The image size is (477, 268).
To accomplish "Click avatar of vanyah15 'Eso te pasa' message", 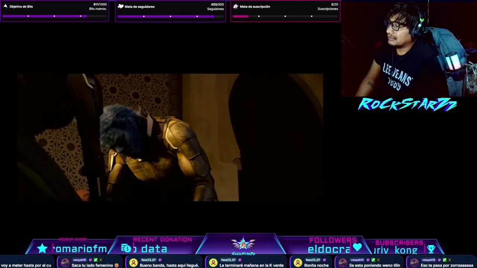I will (414, 263).
